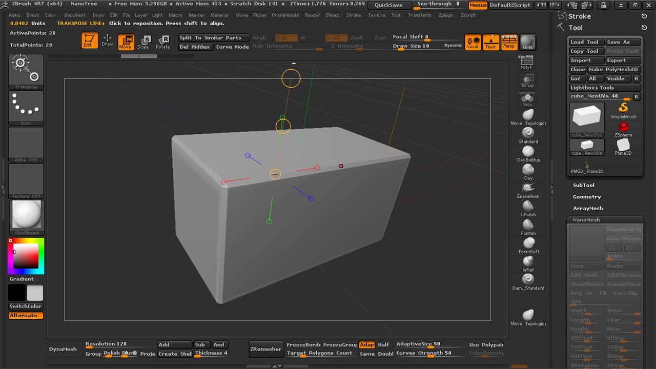Click the Export button
The height and width of the screenshot is (369, 656).
[x=623, y=60]
